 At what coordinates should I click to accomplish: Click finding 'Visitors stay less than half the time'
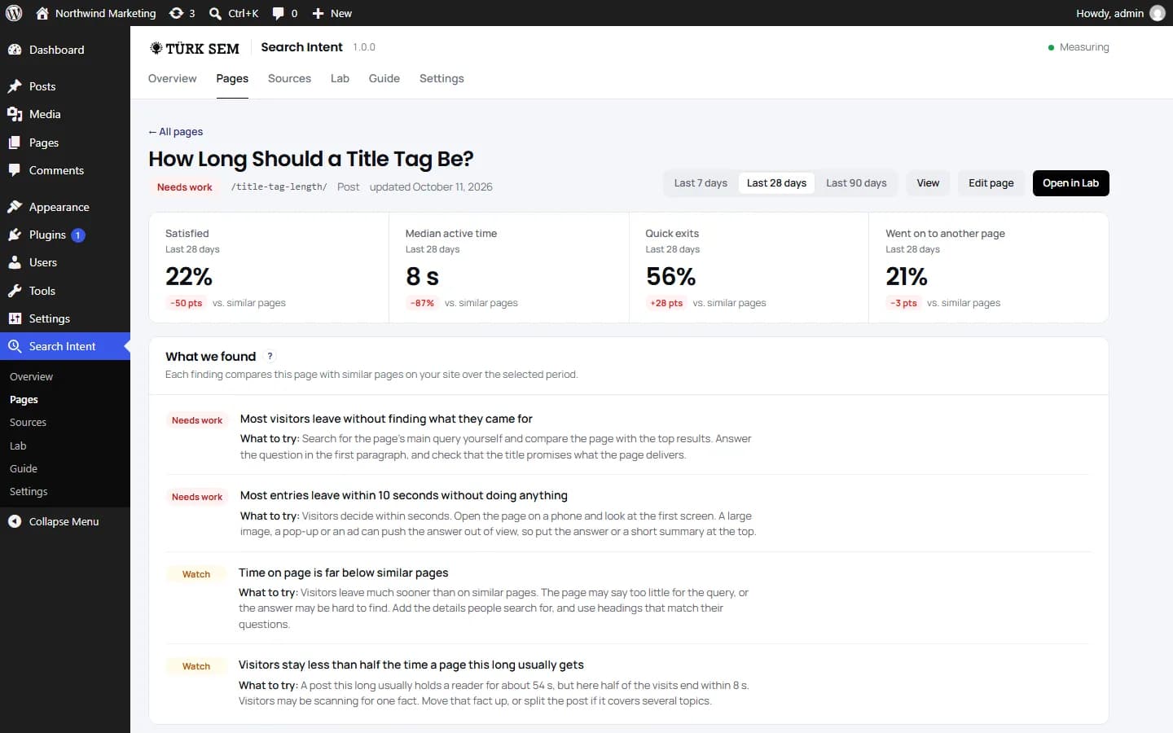(x=411, y=665)
